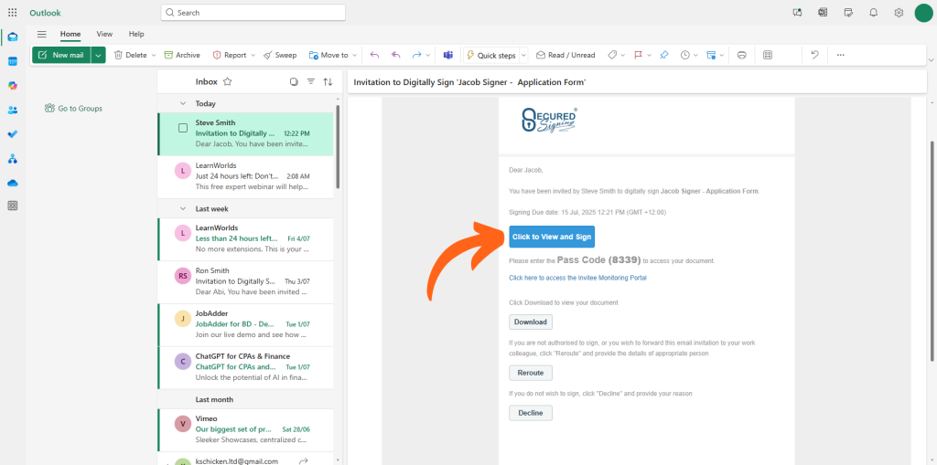937x465 pixels.
Task: Click the Pin icon in toolbar
Action: tap(664, 55)
